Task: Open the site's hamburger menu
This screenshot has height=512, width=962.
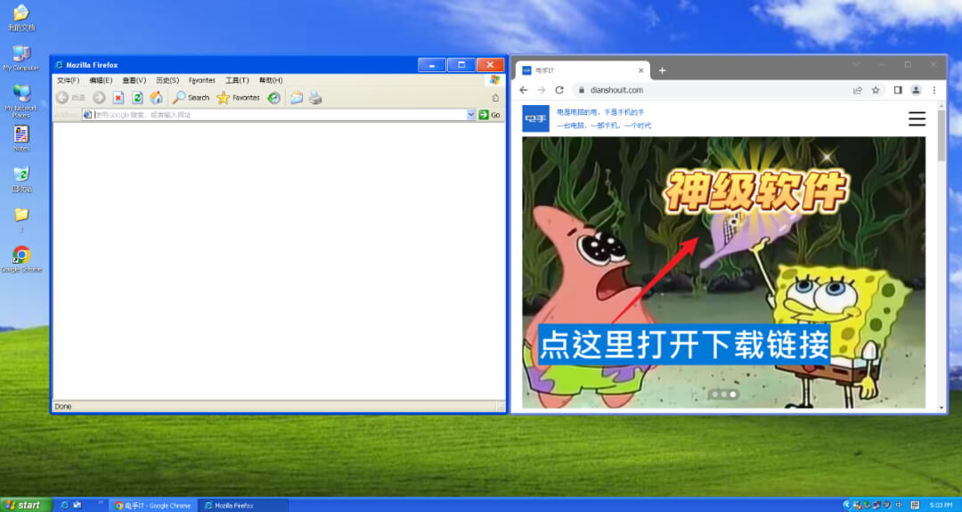Action: [x=917, y=118]
